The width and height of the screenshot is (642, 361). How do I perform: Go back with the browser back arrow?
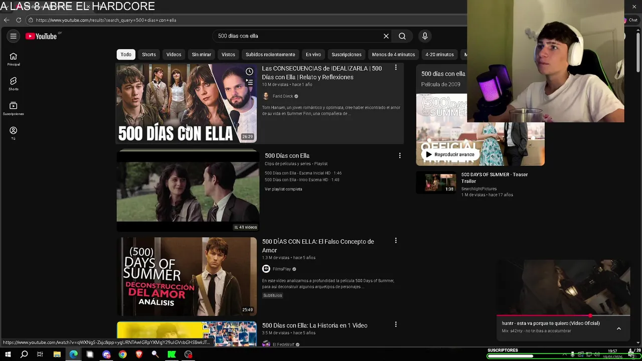(x=7, y=20)
